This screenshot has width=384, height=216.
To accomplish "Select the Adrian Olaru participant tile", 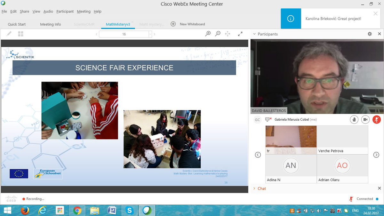I will point(342,169).
